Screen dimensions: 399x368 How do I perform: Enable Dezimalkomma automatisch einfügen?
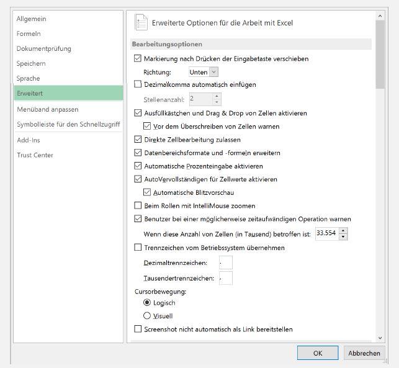click(138, 84)
